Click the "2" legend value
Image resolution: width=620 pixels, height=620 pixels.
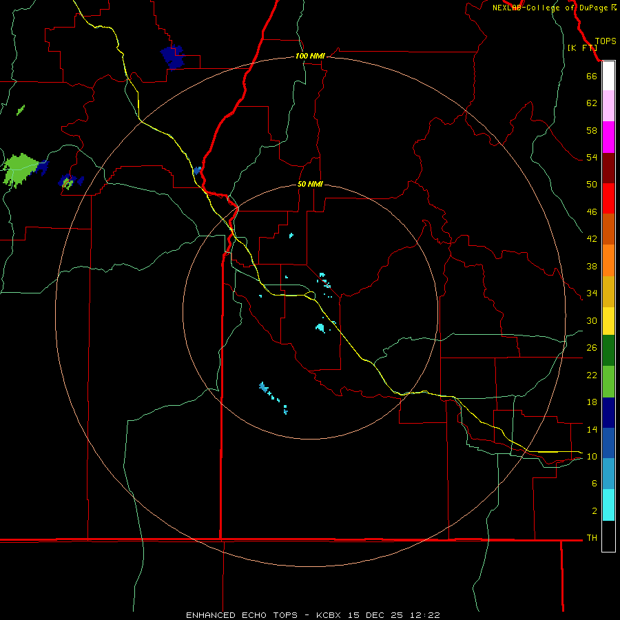(x=595, y=511)
